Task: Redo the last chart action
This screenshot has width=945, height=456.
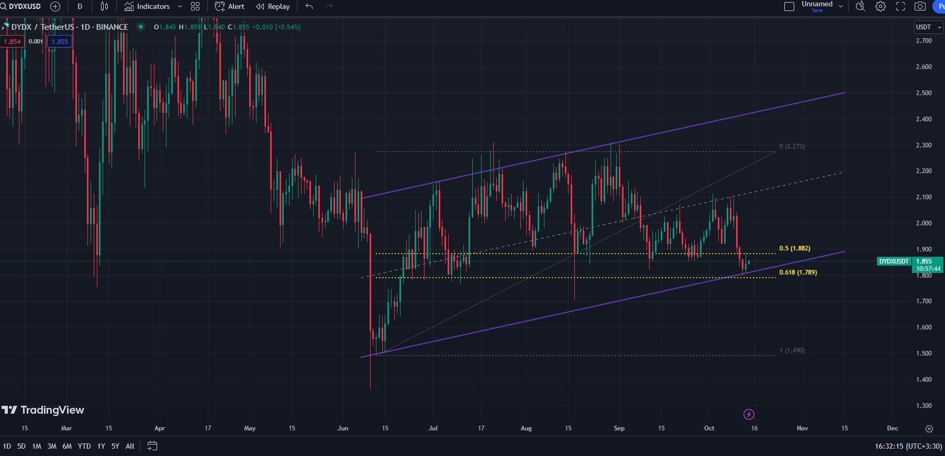Action: tap(329, 6)
